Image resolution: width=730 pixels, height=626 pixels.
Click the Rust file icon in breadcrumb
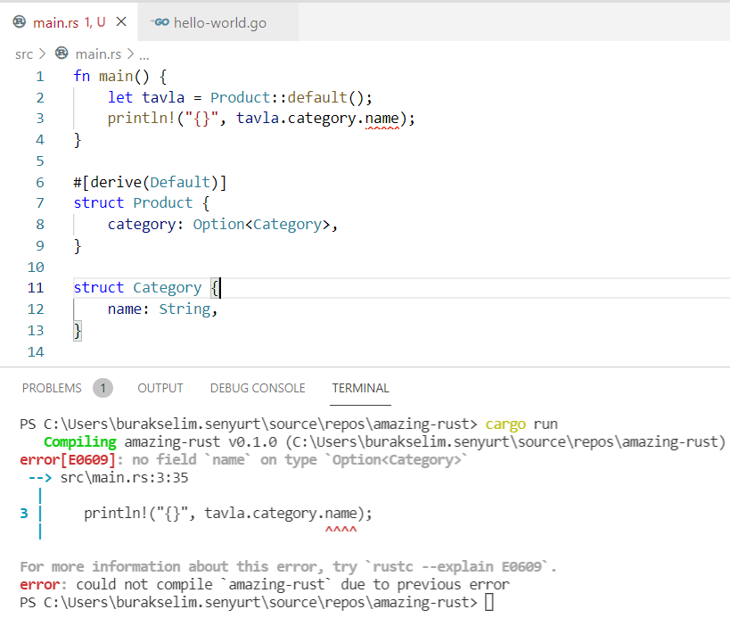tap(62, 54)
